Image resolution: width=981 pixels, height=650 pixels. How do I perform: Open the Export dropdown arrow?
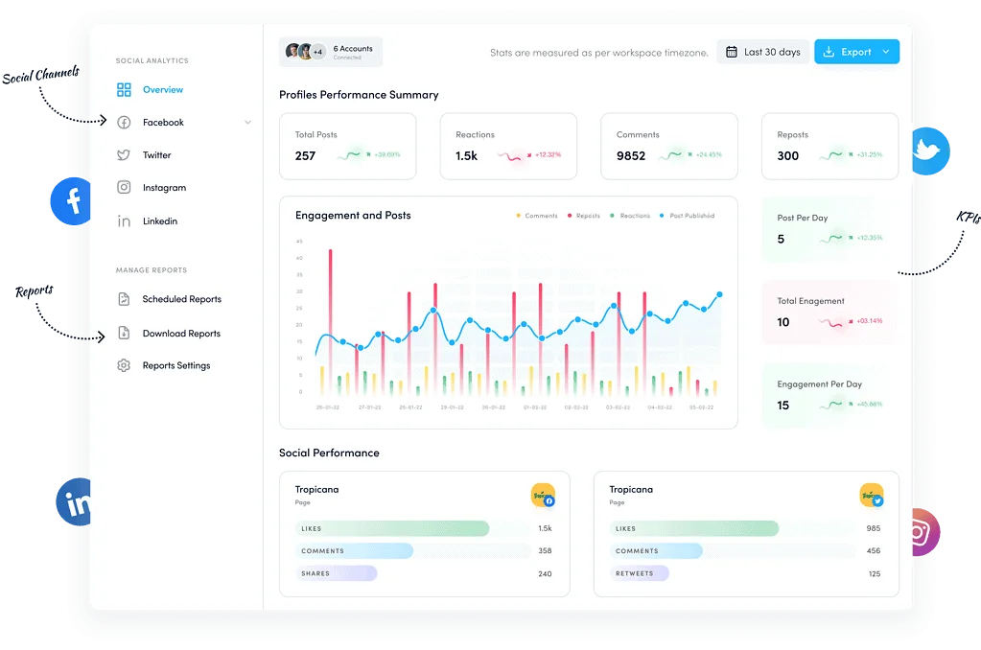885,52
